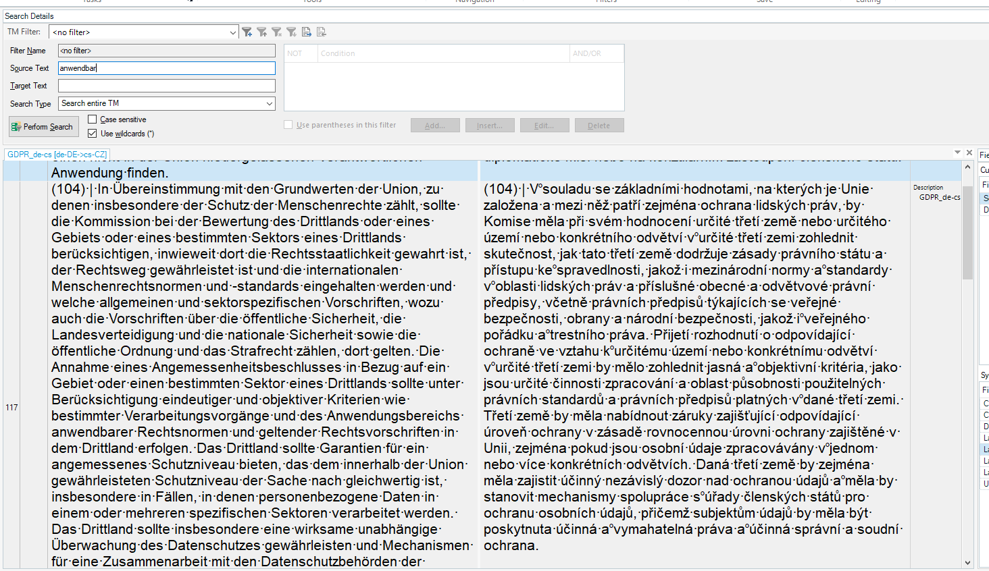Click the save filter funnel icon
This screenshot has height=571, width=989.
pyautogui.click(x=262, y=32)
